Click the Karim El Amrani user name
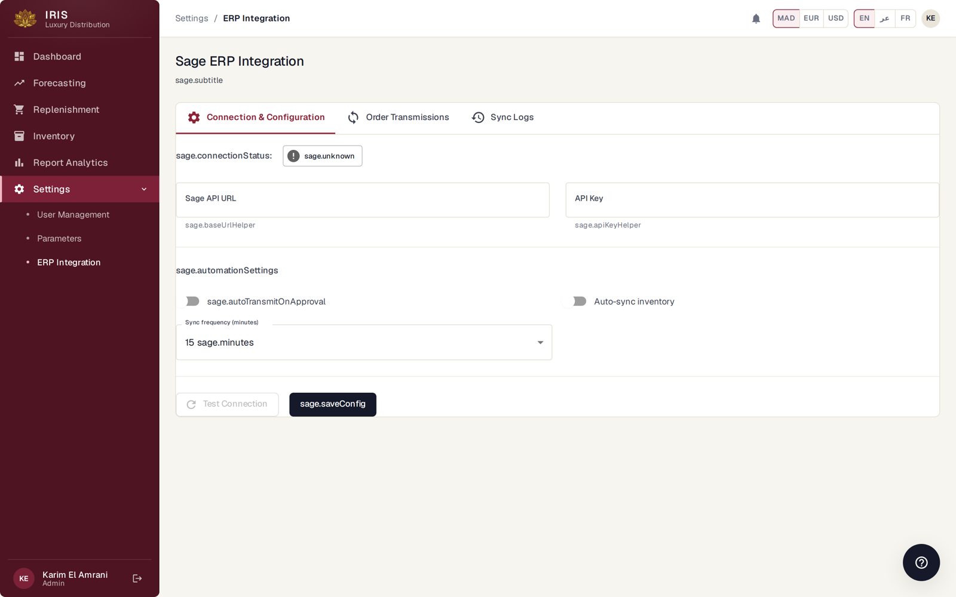Screen dimensions: 956x597 (x=75, y=574)
